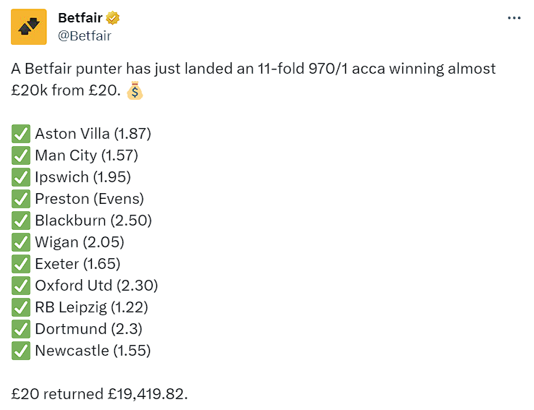Click the money bag emoji
534x410 pixels.
135,91
